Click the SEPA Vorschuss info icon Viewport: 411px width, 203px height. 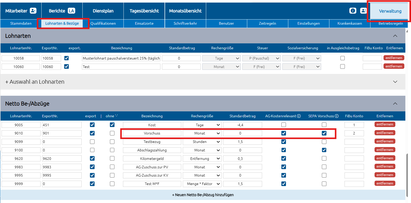337,116
